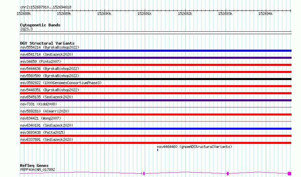Select nsv5892810 (Almarri2020) label

[x=45, y=111]
